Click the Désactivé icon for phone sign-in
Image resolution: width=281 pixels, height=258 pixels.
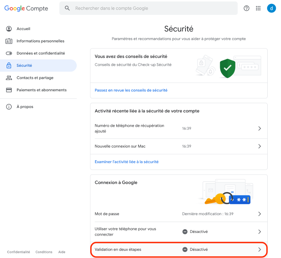click(x=185, y=232)
